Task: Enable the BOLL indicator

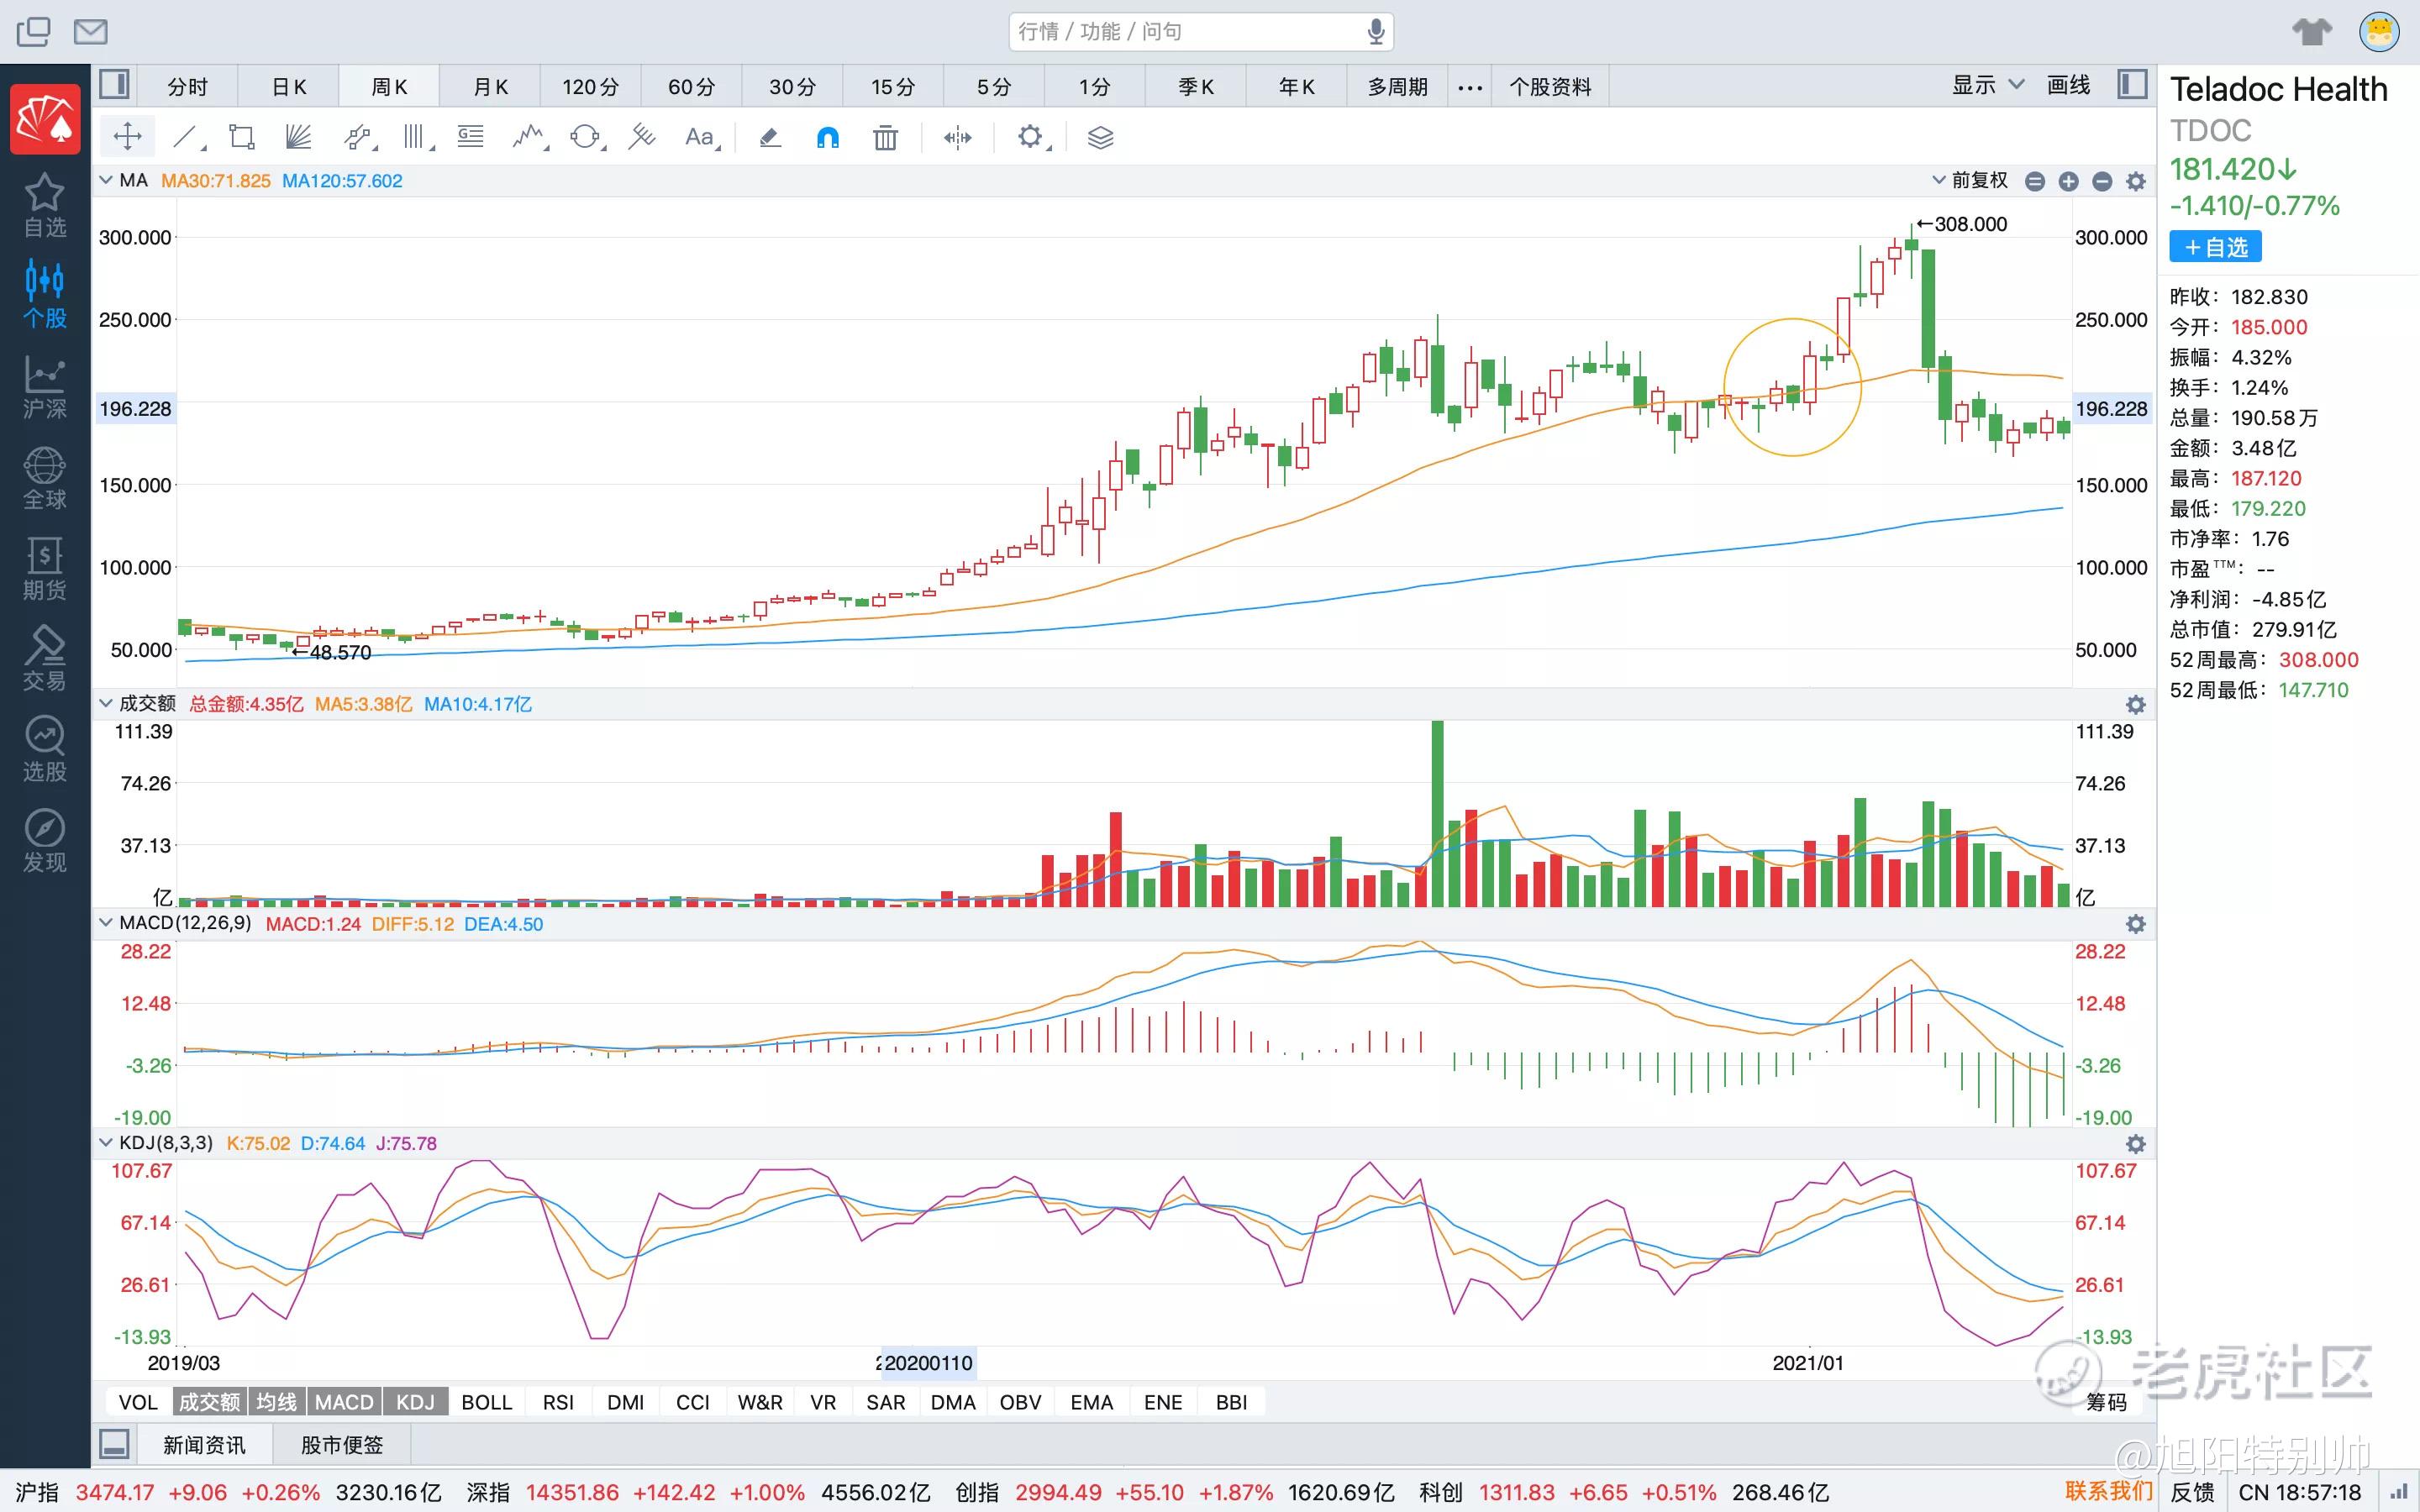Action: [x=487, y=1402]
